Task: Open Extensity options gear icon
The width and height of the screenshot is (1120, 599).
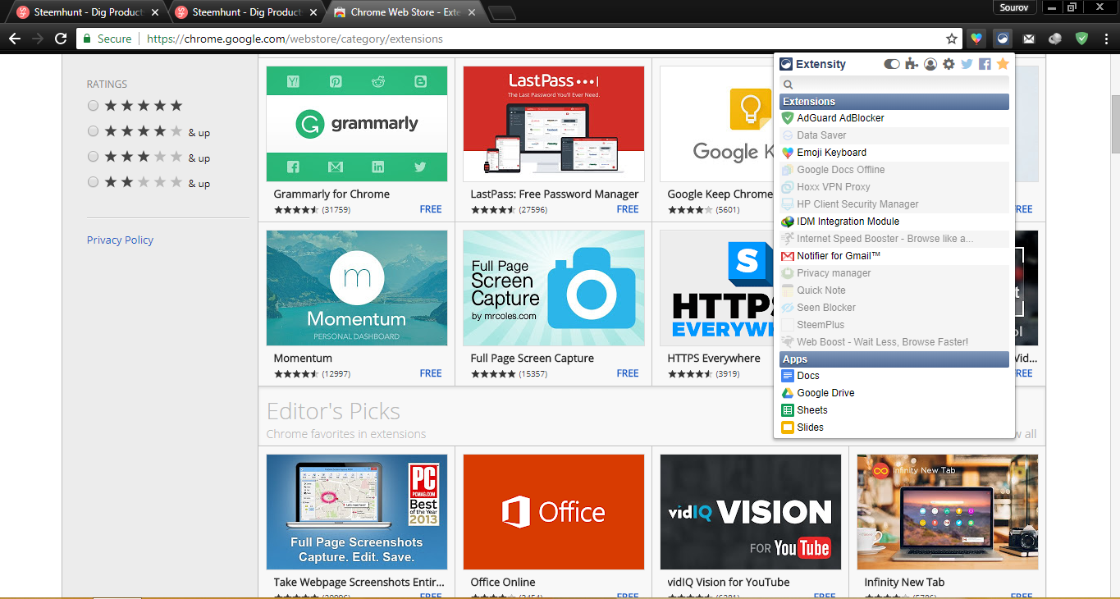Action: [x=949, y=64]
